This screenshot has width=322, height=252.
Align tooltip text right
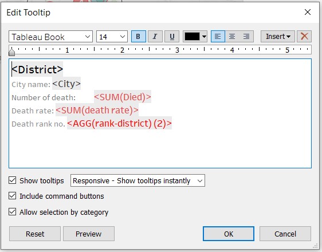point(246,37)
